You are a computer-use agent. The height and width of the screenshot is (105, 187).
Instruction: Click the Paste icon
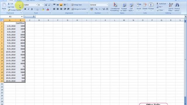point(4,5)
